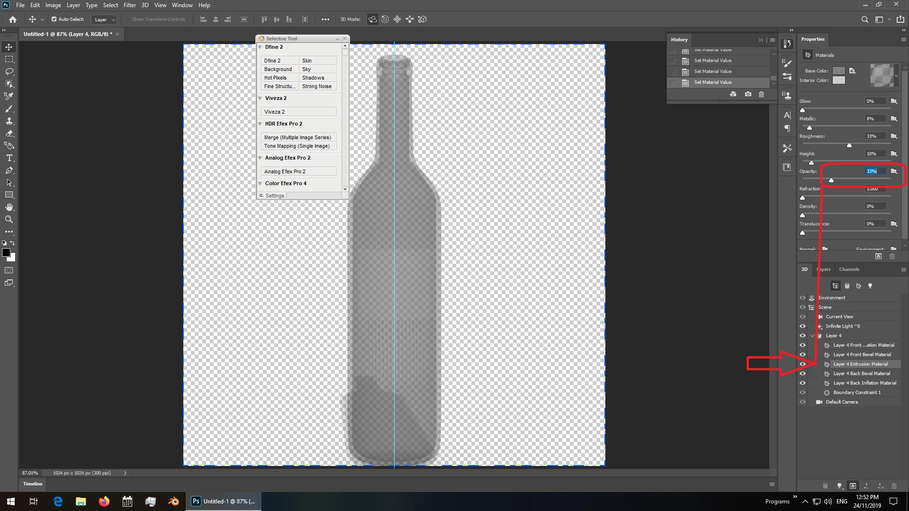
Task: Select the Zoom tool
Action: 9,219
